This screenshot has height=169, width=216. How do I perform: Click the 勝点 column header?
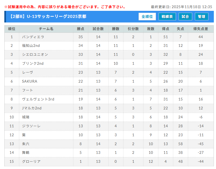click(81, 29)
